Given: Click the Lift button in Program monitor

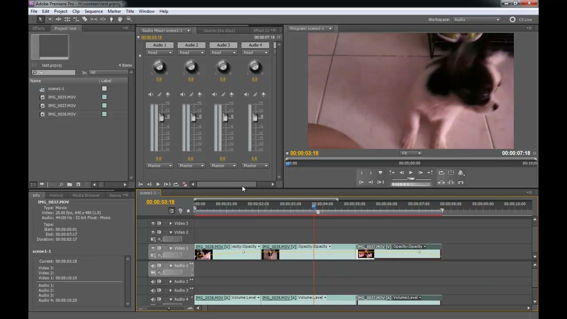Looking at the screenshot, I should [x=441, y=182].
